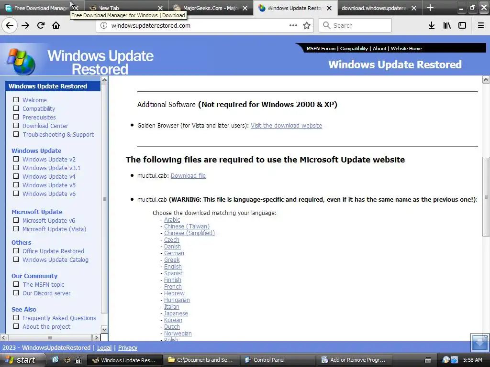Click the mucltui.cab Download file link
Image resolution: width=490 pixels, height=367 pixels.
188,176
